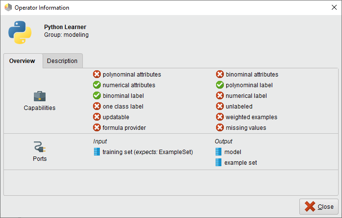Close the Operator Information window

[319, 207]
